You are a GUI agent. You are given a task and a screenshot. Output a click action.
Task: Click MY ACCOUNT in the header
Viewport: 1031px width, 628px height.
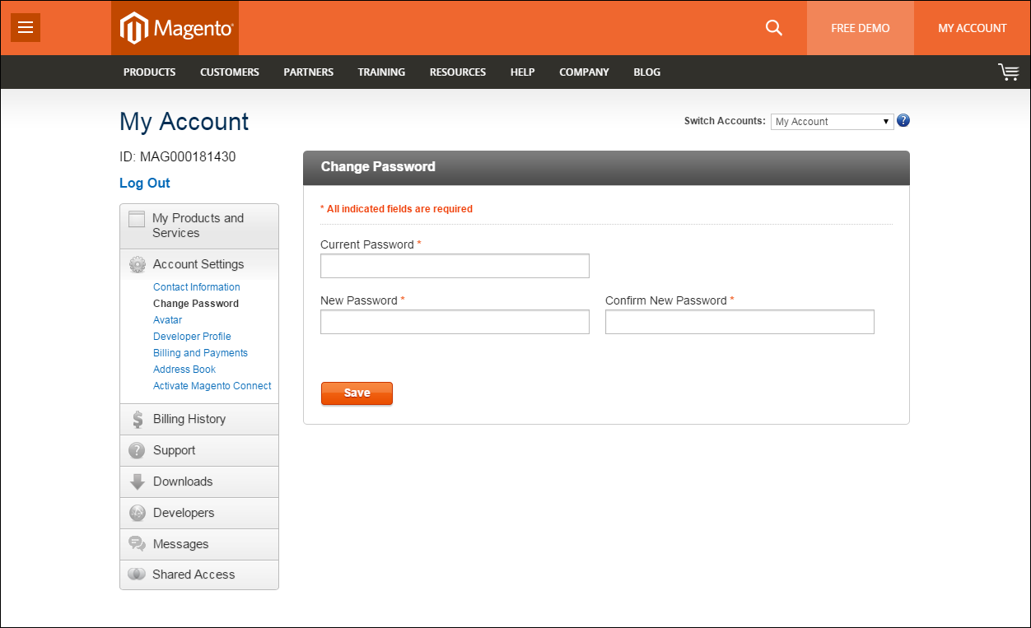pos(973,28)
